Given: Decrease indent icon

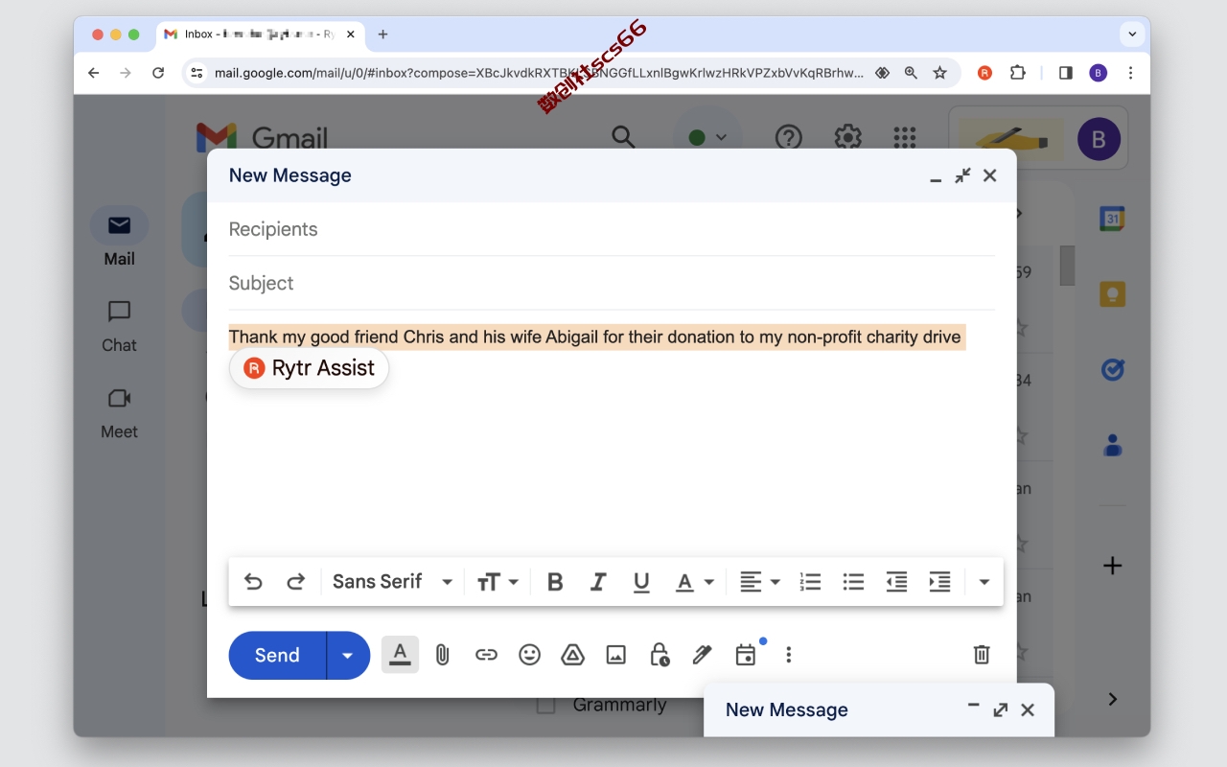Looking at the screenshot, I should [x=896, y=581].
